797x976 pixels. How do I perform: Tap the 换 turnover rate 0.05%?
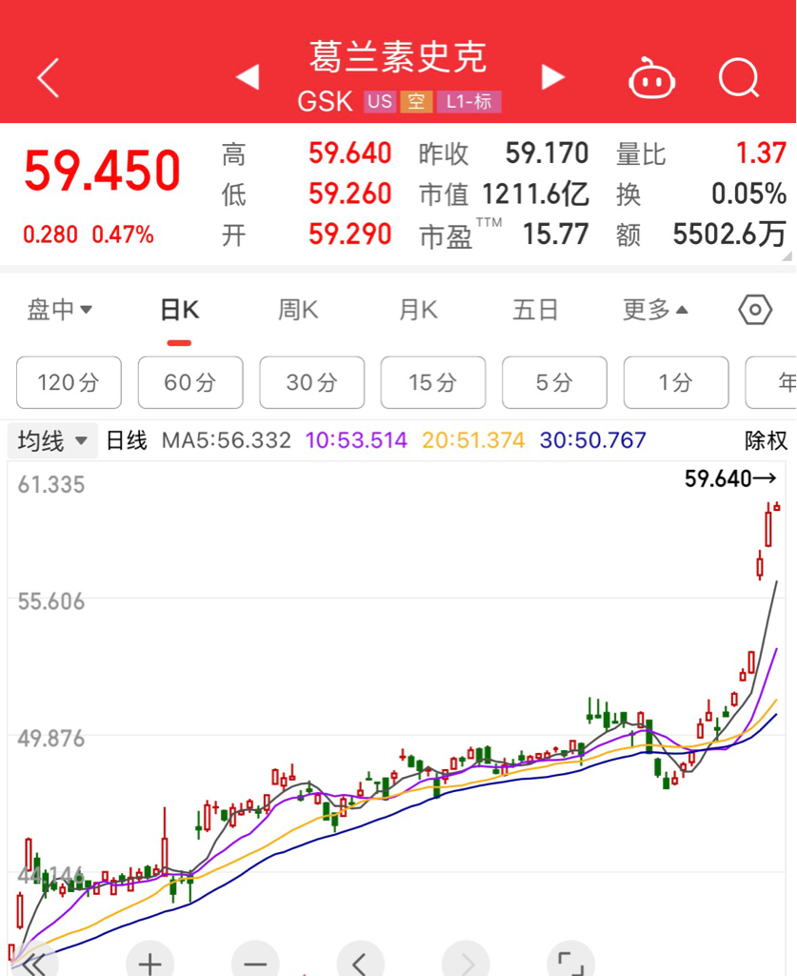tap(749, 194)
